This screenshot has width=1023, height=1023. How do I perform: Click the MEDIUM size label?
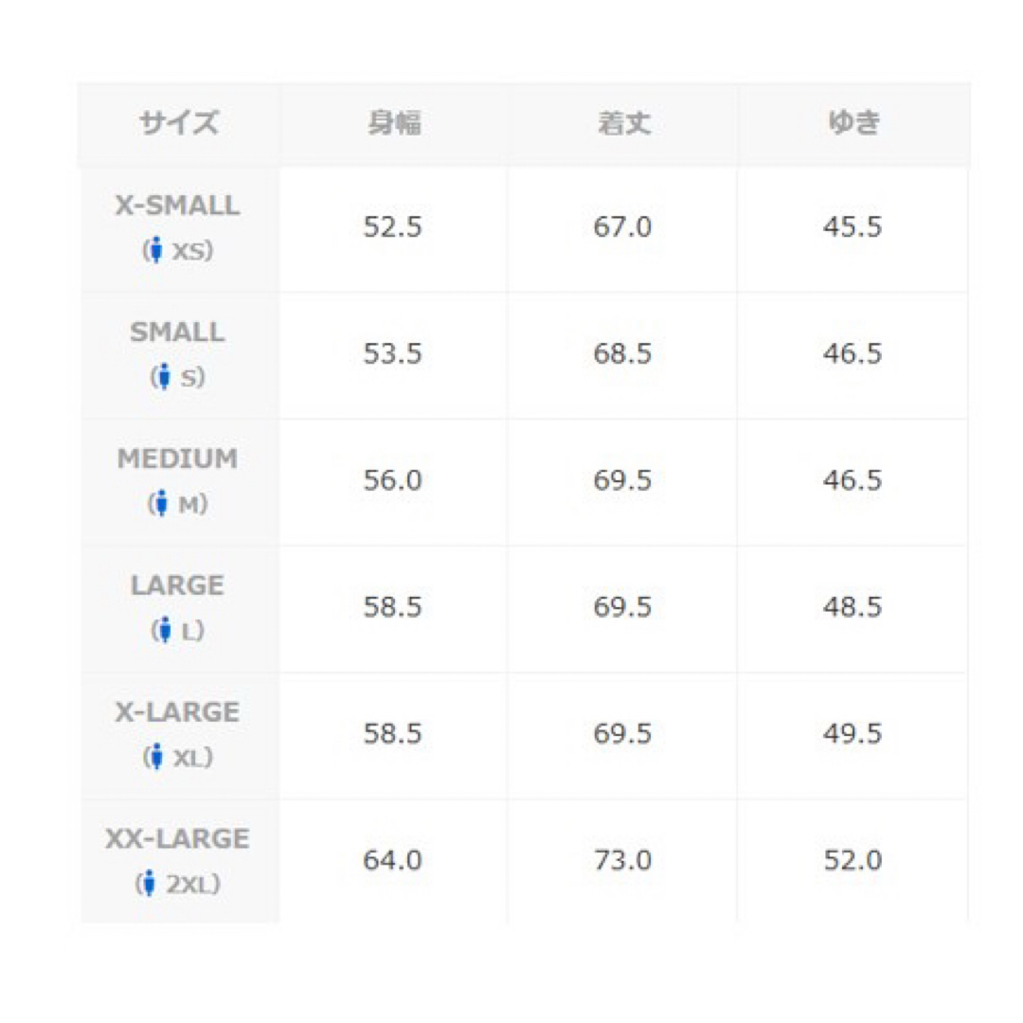tap(177, 458)
